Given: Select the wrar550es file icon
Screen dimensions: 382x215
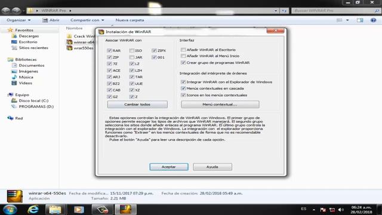Looking at the screenshot, I should pyautogui.click(x=69, y=48).
